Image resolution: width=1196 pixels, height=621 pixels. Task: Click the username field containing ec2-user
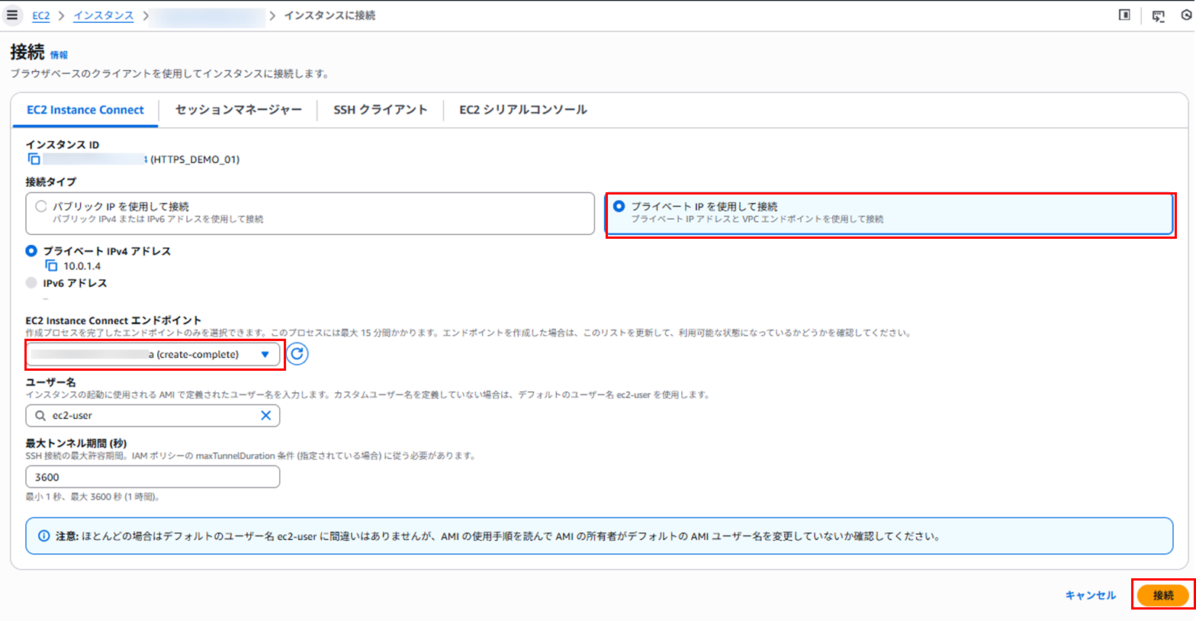coord(153,416)
